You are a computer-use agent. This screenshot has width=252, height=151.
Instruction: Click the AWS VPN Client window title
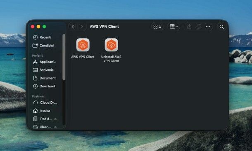click(104, 26)
